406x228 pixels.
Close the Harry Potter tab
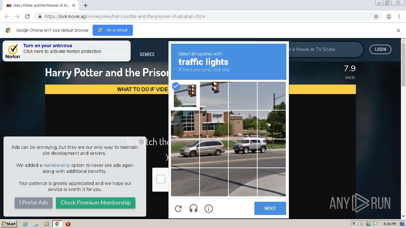[x=74, y=5]
